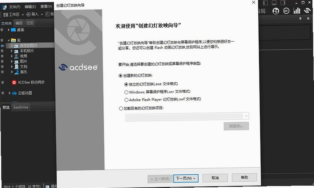Viewport: 314px width, 188px height.
Task: Pin the right-side panel with pushpin icon
Action: (x=300, y=18)
